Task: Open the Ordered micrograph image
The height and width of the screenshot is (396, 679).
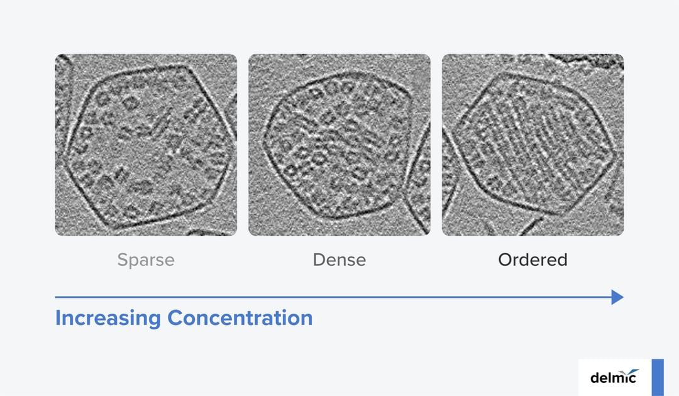Action: click(533, 145)
